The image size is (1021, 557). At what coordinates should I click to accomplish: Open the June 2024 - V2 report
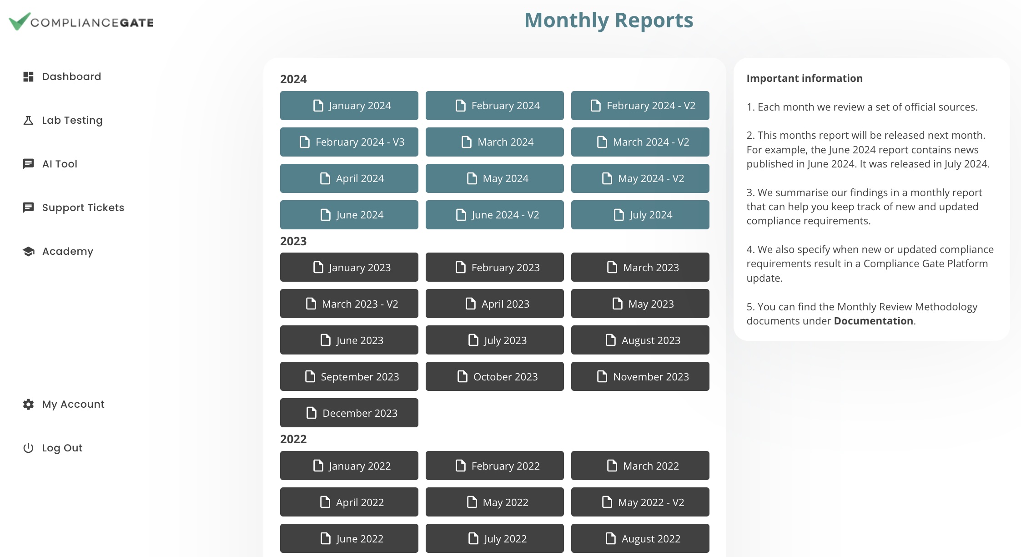(x=495, y=215)
